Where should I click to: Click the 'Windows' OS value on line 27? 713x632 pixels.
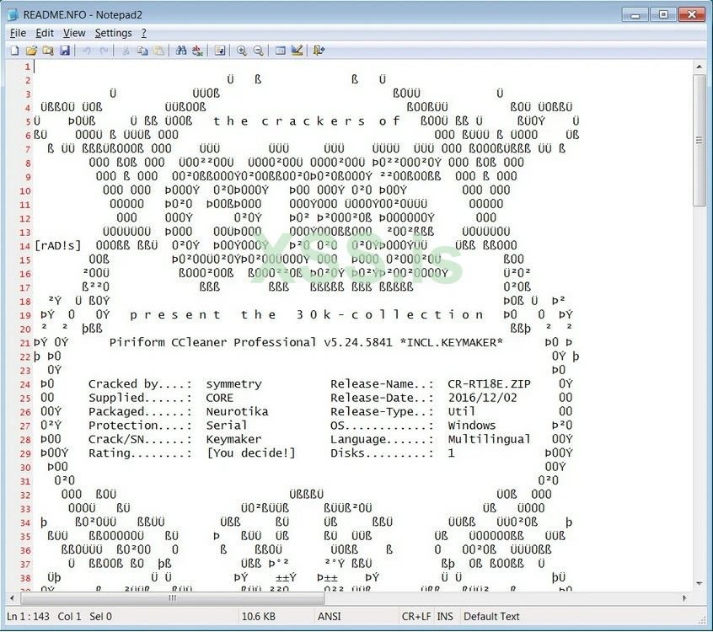pyautogui.click(x=472, y=426)
